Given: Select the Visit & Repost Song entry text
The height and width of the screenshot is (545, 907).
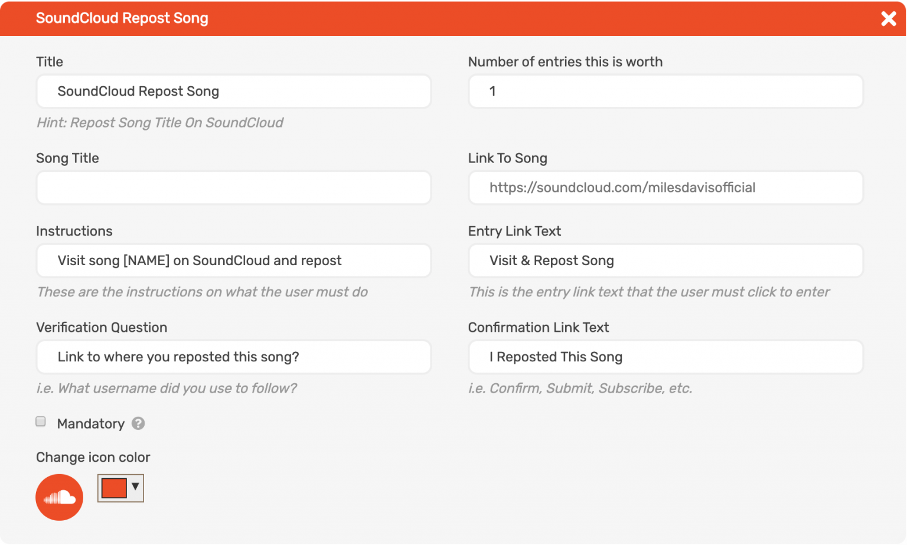Looking at the screenshot, I should click(551, 260).
